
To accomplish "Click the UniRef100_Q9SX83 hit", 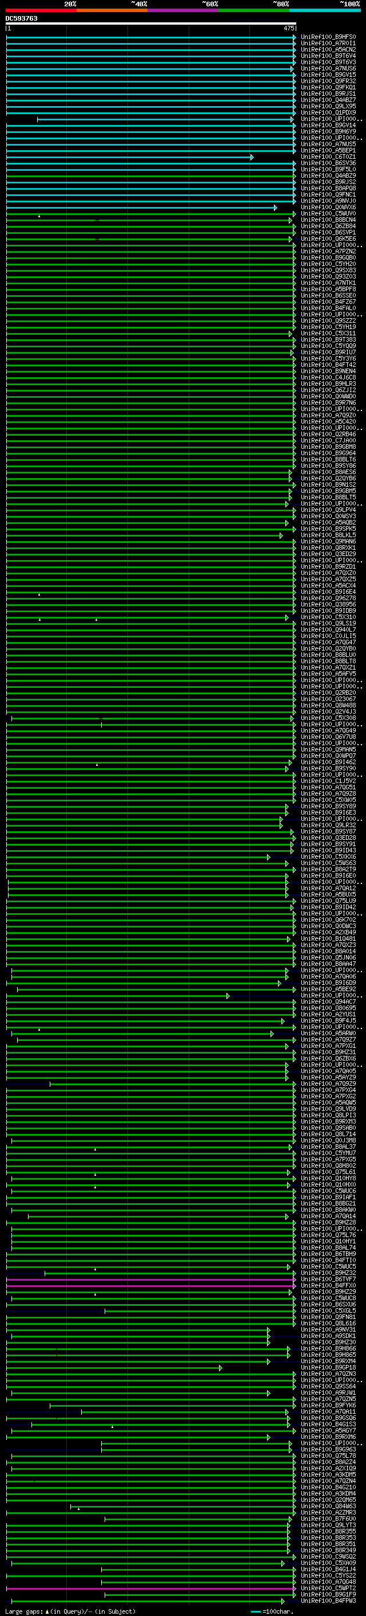I will pyautogui.click(x=328, y=271).
